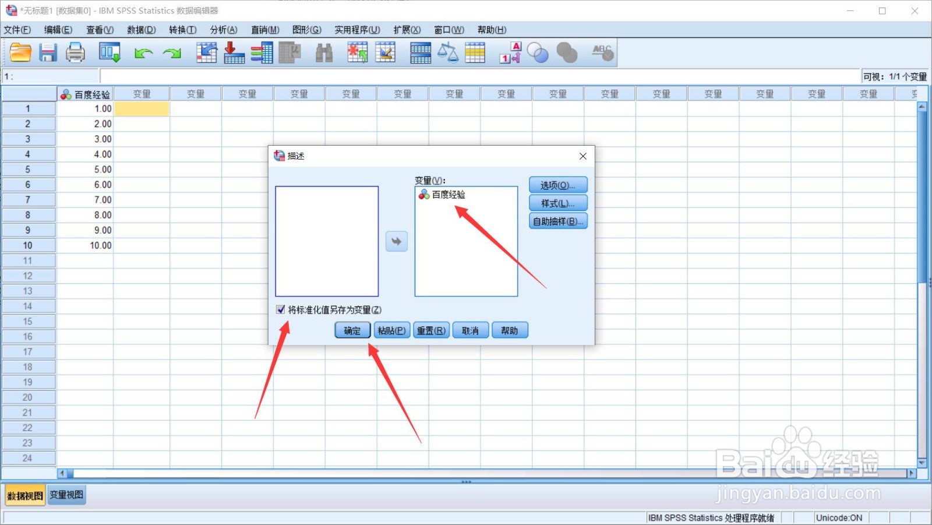Click 取消 button
This screenshot has width=932, height=525.
pyautogui.click(x=471, y=330)
